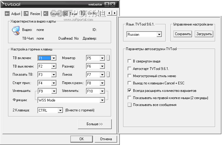This screenshot has height=145, width=222.
Task: Enable Выход по клавишам Cancel + ESC
Action: pos(129,83)
